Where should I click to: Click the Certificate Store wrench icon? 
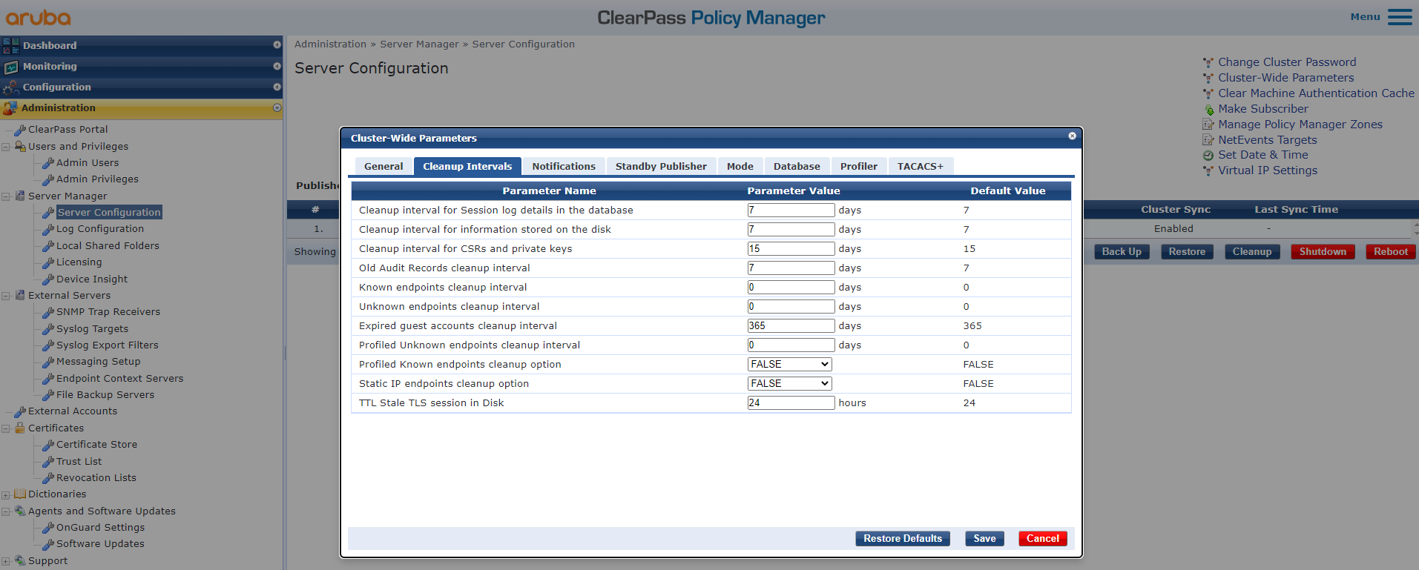pyautogui.click(x=48, y=445)
